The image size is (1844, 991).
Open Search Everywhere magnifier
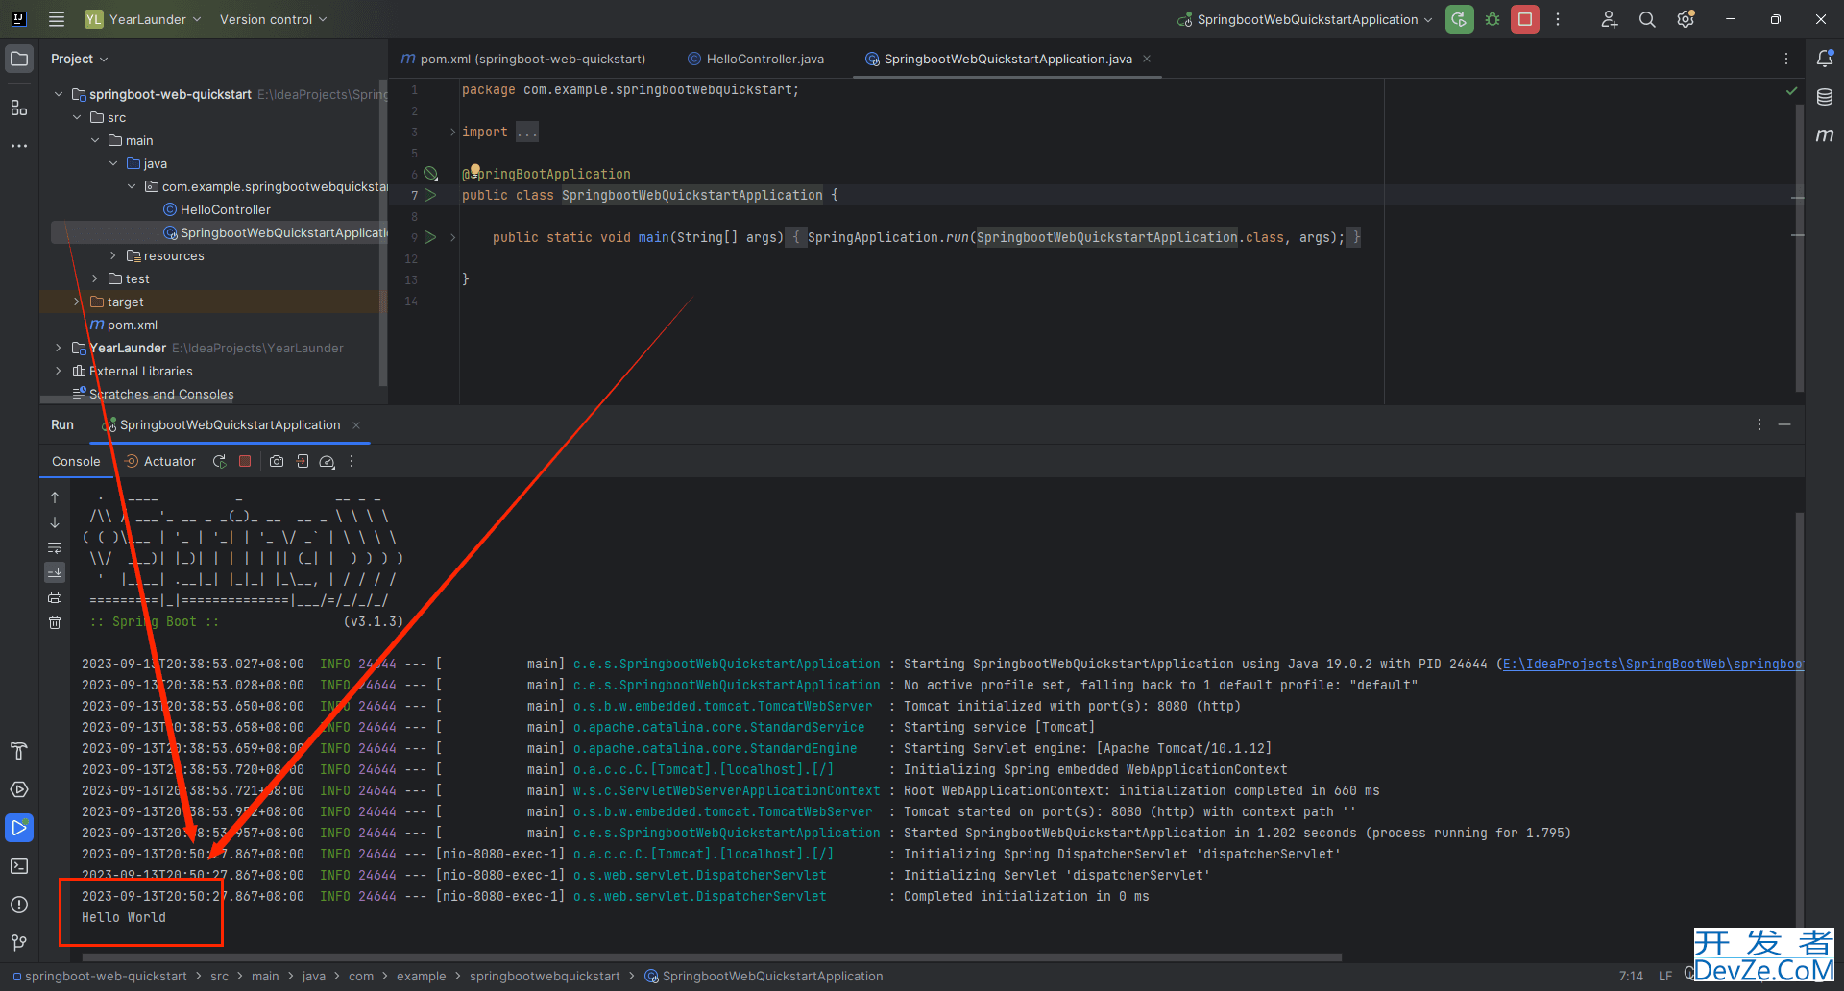(1647, 19)
